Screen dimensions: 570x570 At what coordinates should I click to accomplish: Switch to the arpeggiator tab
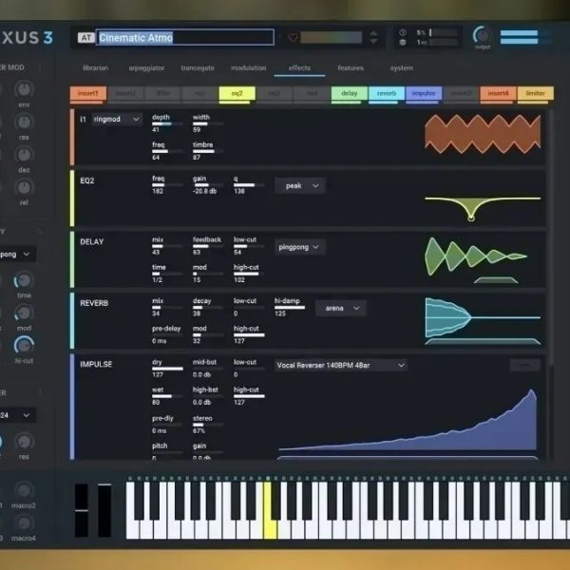(x=146, y=68)
